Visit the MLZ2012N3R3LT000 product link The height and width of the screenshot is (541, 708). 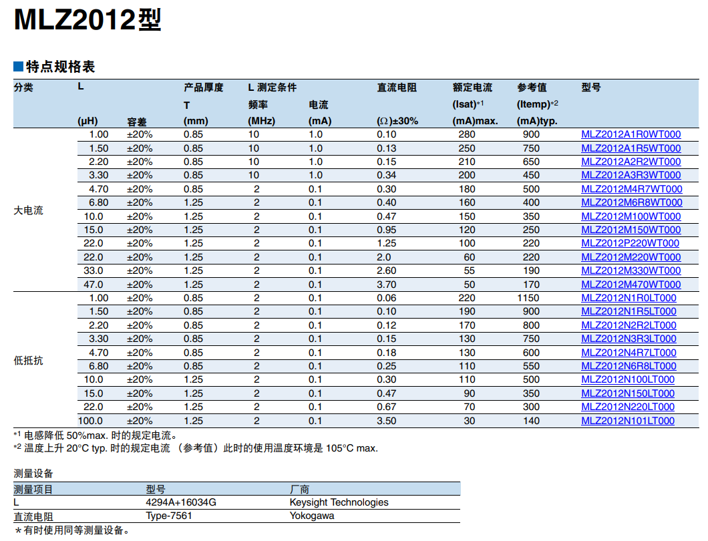[x=629, y=339]
